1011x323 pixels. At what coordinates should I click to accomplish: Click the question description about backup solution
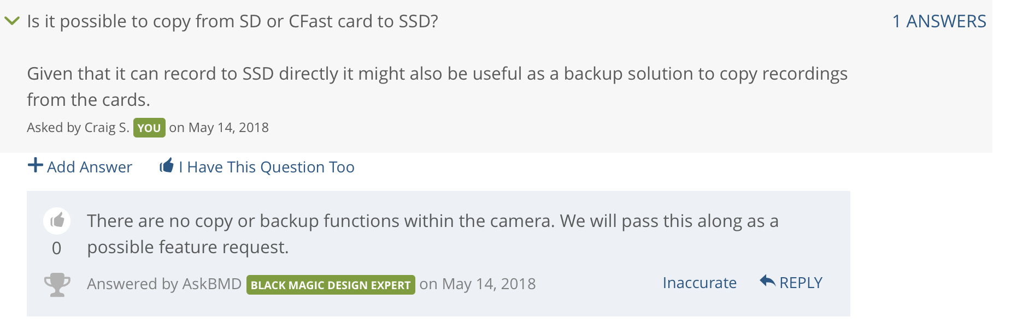[437, 87]
